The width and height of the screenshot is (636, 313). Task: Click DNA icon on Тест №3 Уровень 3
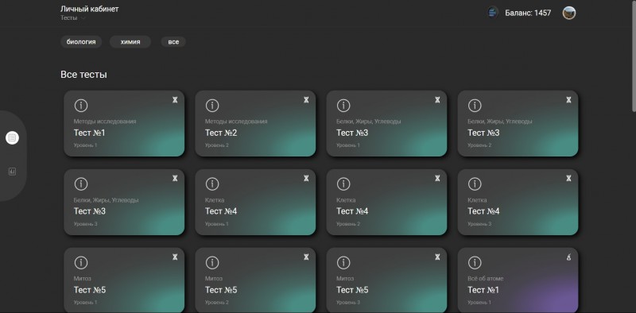tap(175, 179)
